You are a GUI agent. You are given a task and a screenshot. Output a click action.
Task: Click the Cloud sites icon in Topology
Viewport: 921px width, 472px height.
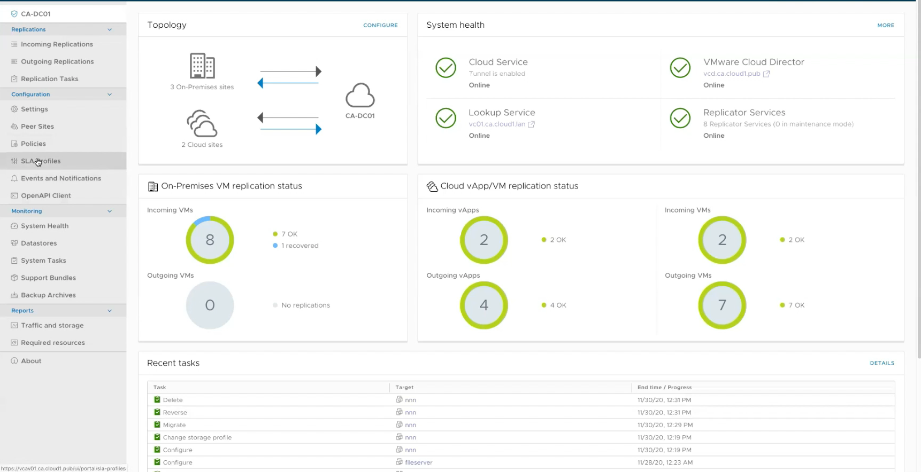point(202,123)
